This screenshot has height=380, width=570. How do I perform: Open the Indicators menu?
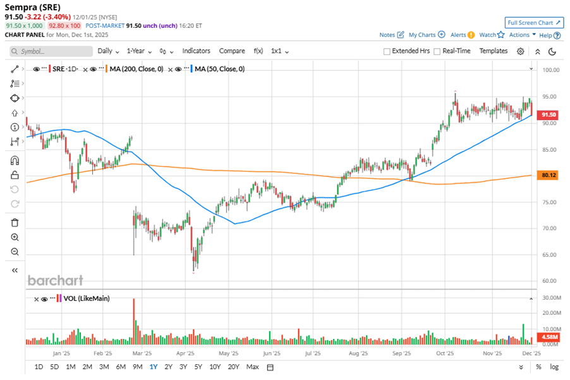tap(197, 51)
